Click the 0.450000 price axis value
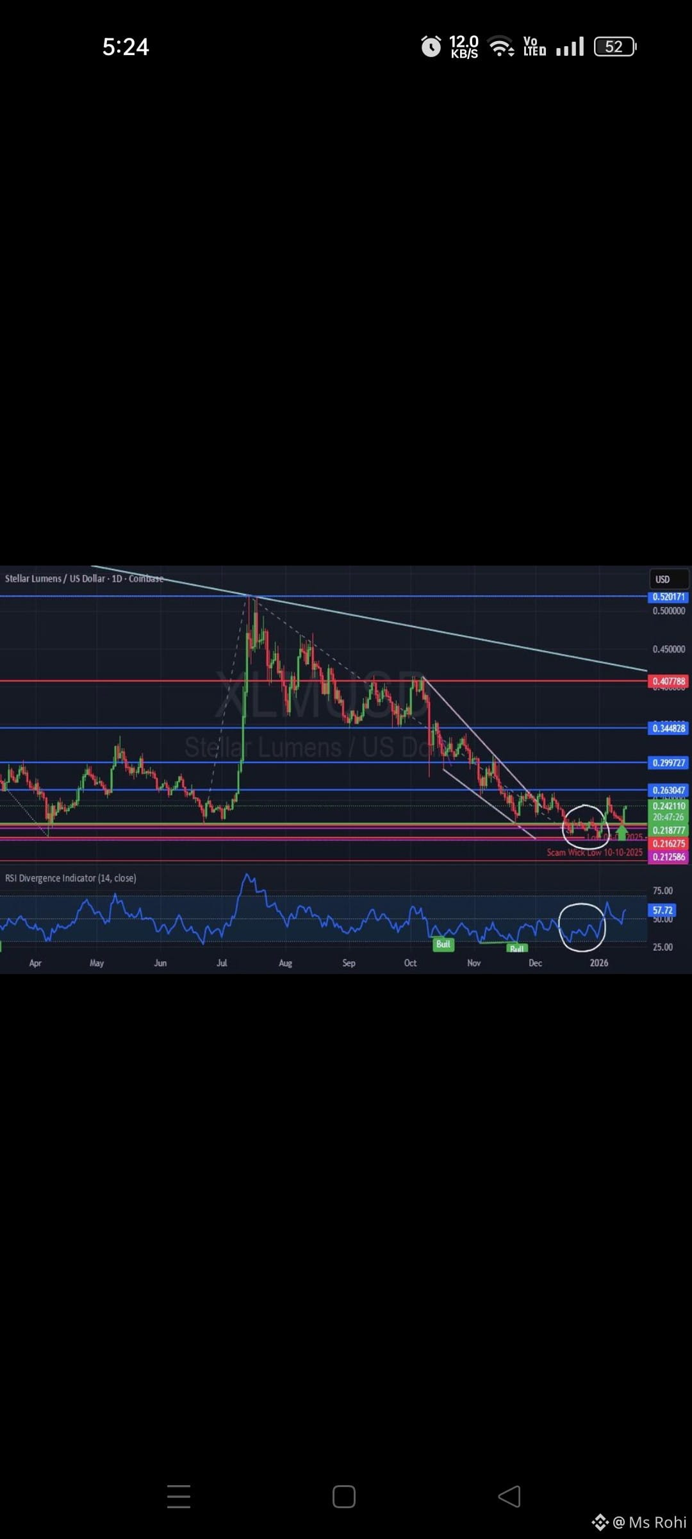The width and height of the screenshot is (692, 1539). (x=669, y=649)
